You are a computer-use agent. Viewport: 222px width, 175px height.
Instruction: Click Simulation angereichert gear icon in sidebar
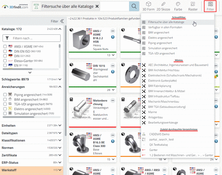(x=10, y=113)
